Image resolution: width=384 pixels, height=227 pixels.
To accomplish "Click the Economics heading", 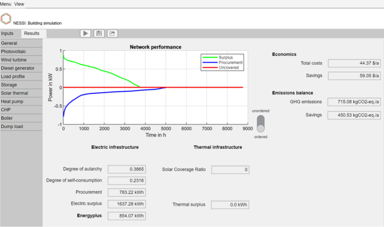I will [284, 54].
